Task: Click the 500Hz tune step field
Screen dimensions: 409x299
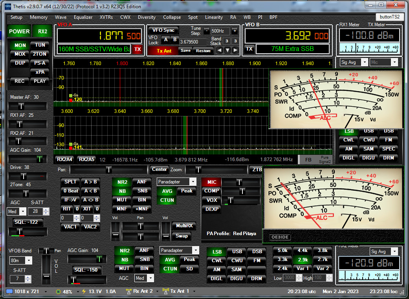Action: (x=220, y=31)
